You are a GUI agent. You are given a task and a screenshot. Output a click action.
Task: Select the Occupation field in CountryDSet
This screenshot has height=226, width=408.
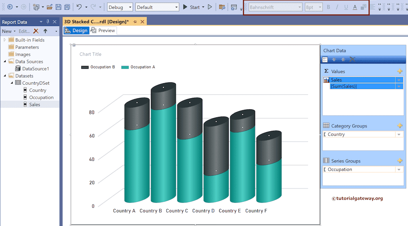point(41,97)
